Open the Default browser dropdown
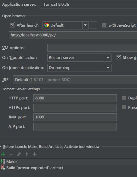Viewport: 137px width, 177px height. (66, 25)
